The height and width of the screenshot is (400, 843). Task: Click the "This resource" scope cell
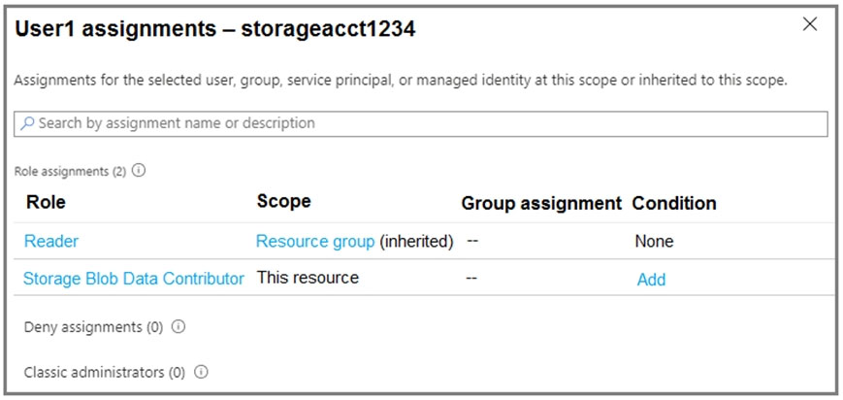(x=308, y=278)
